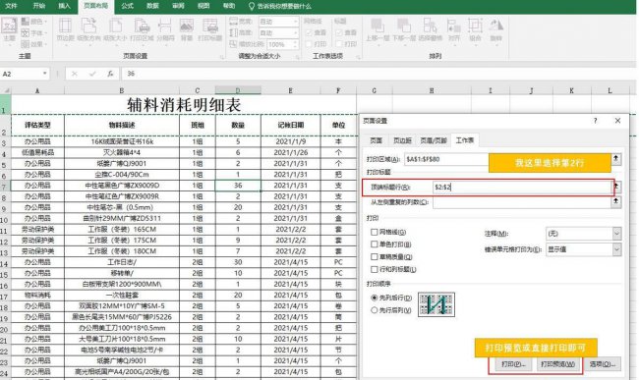Switch to the 公式 ribbon tab
The image size is (639, 380).
(127, 6)
